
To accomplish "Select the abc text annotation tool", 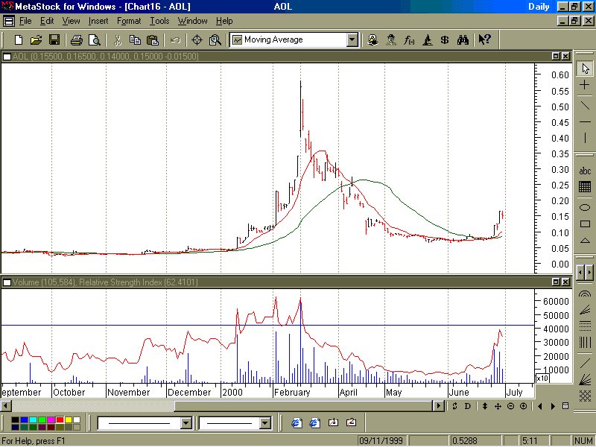I will pos(585,171).
